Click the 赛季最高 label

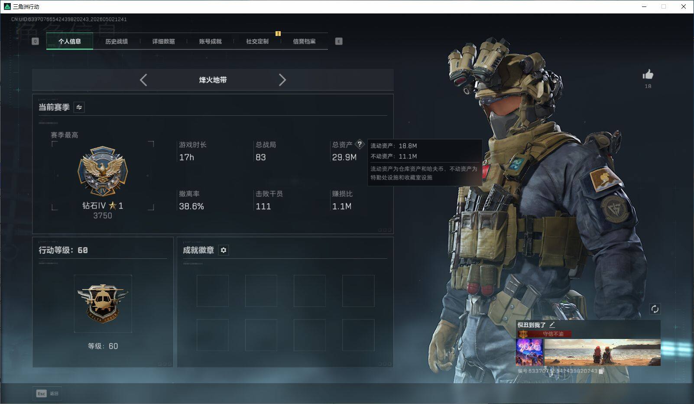(x=65, y=135)
